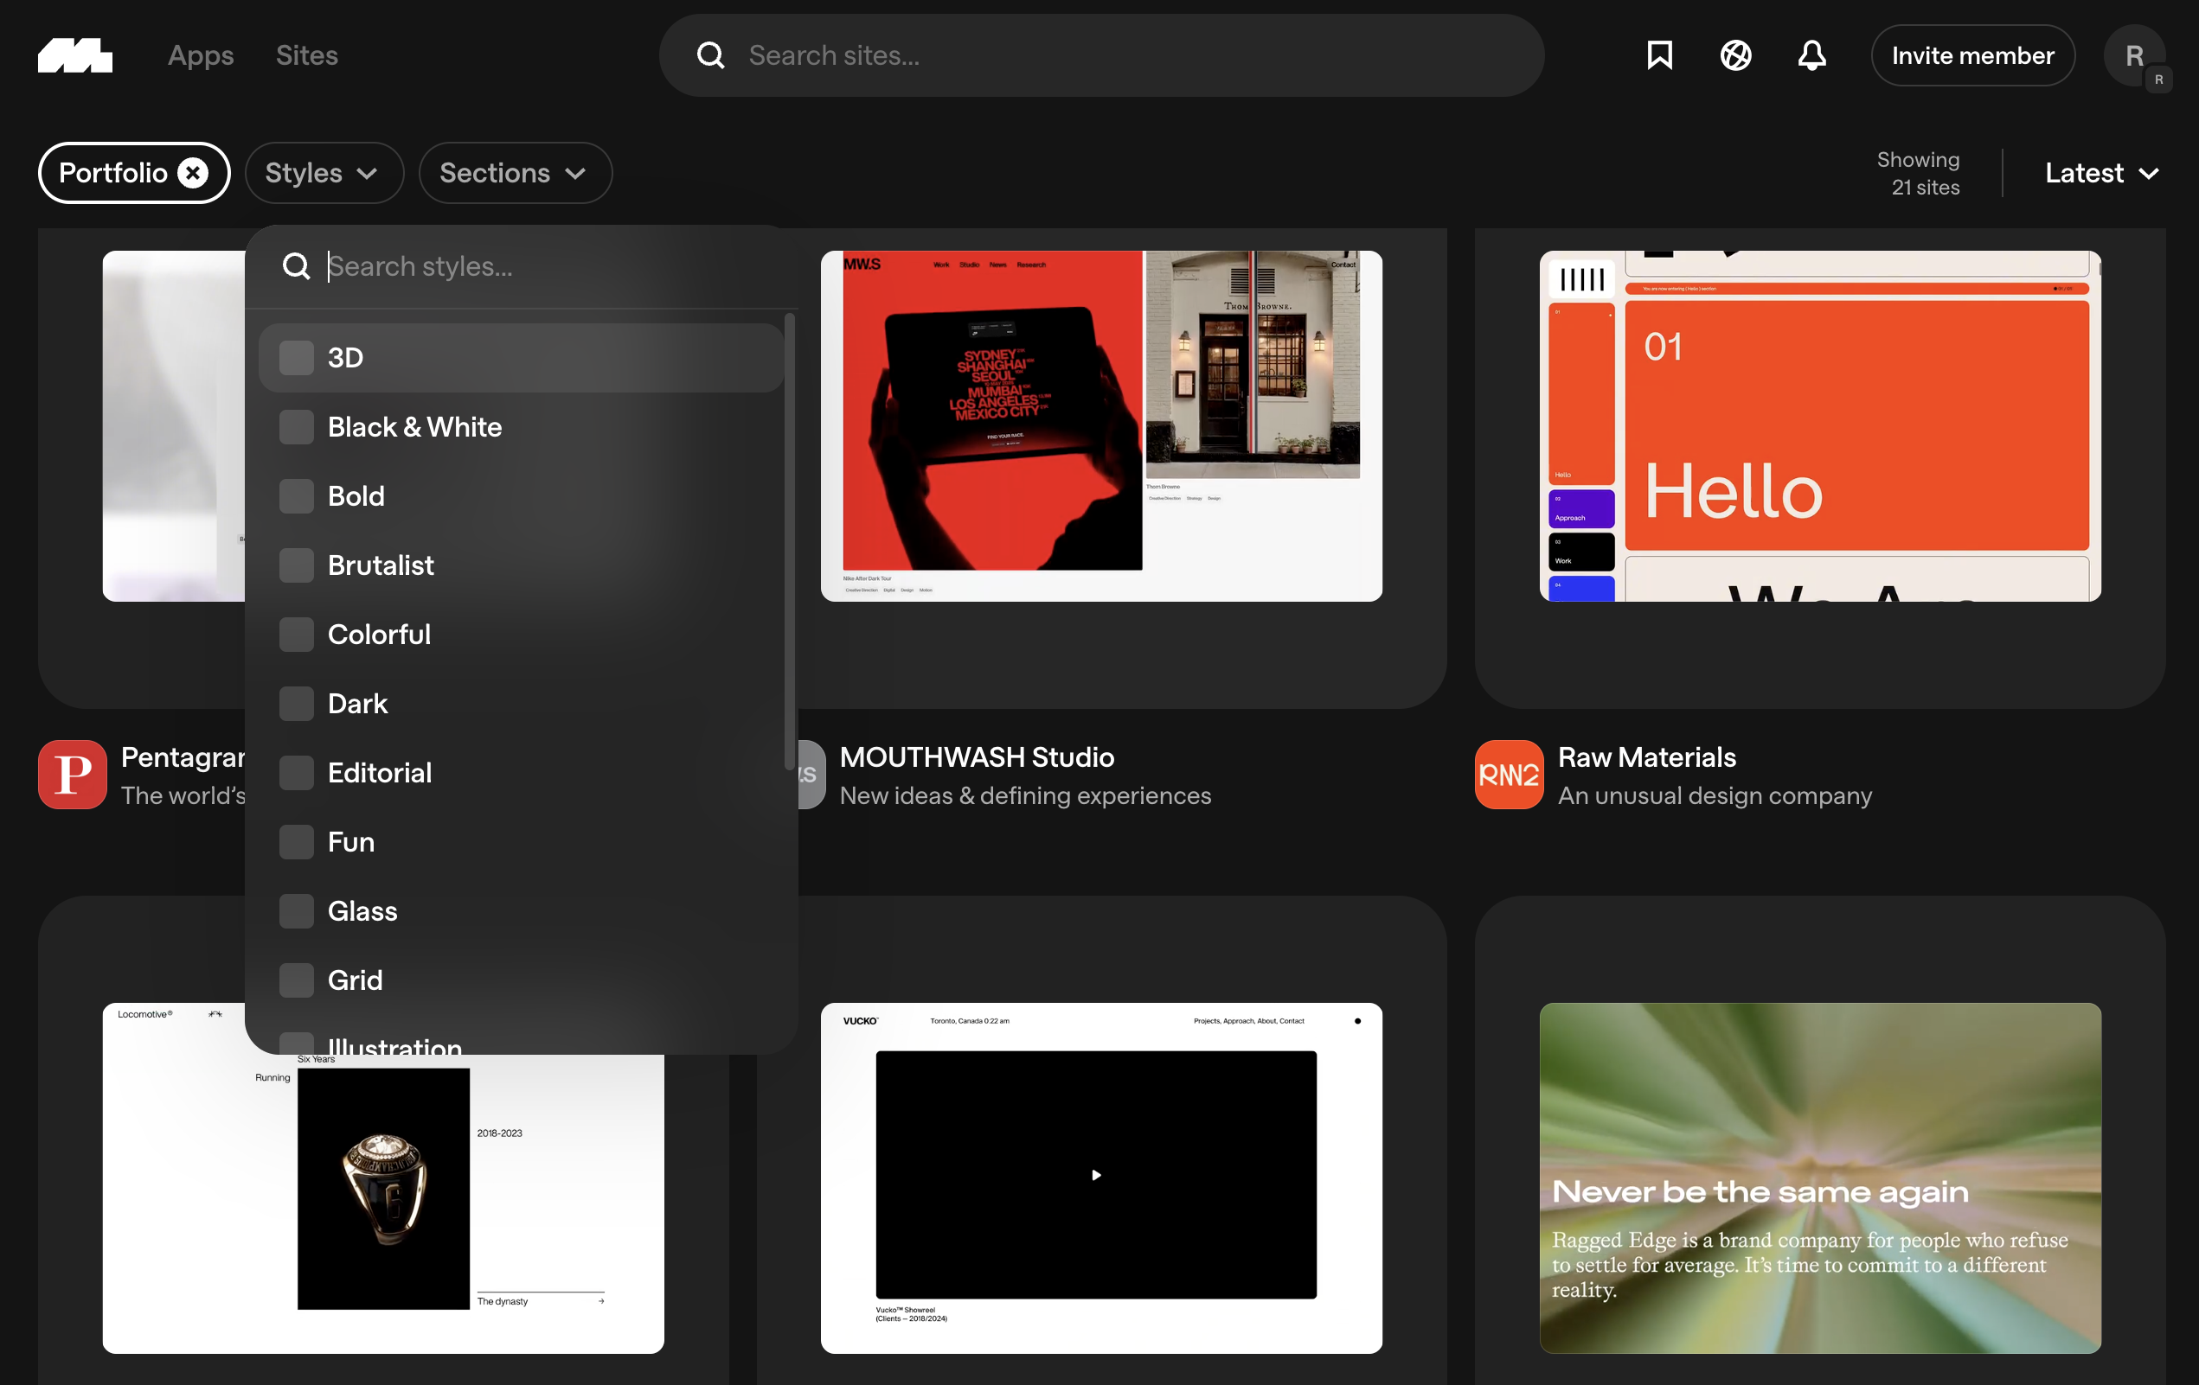Go to the Apps tab
Viewport: 2199px width, 1385px height.
pyautogui.click(x=201, y=55)
